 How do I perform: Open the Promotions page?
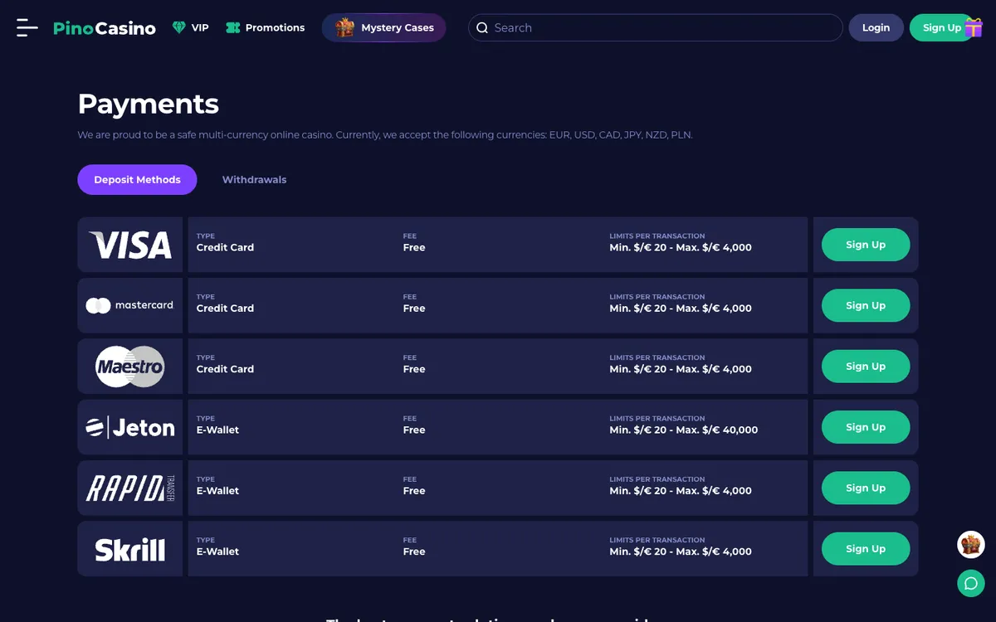(x=266, y=27)
